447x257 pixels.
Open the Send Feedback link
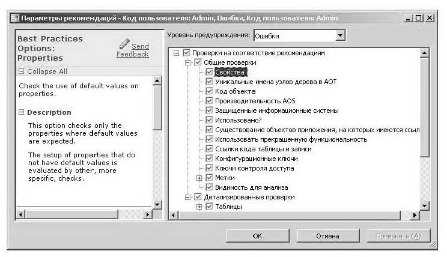pos(133,50)
